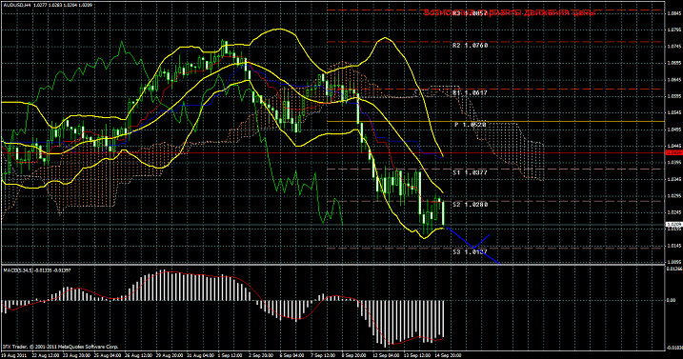
Task: Click the 8 Sep 20:00 time label
Action: click(353, 355)
